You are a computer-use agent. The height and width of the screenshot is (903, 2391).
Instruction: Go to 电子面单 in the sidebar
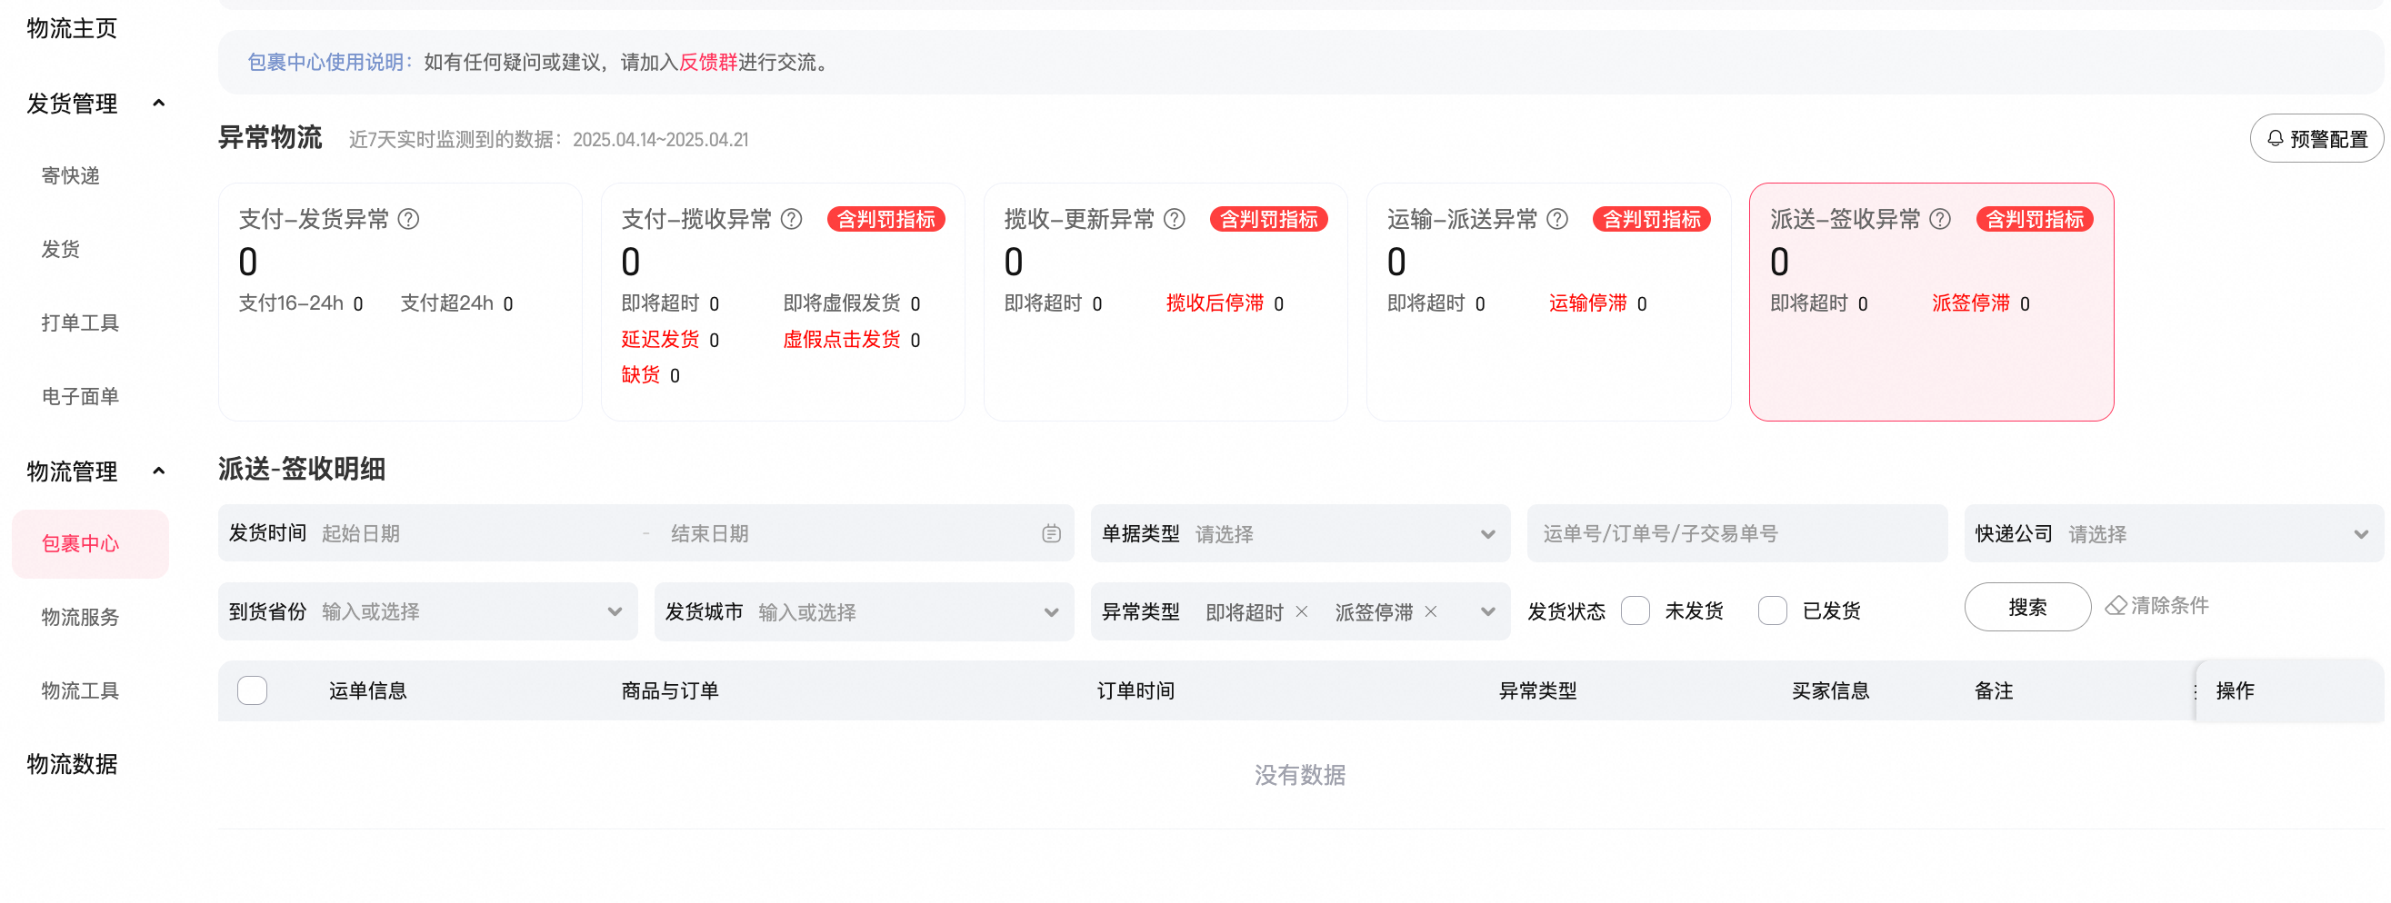(x=81, y=396)
